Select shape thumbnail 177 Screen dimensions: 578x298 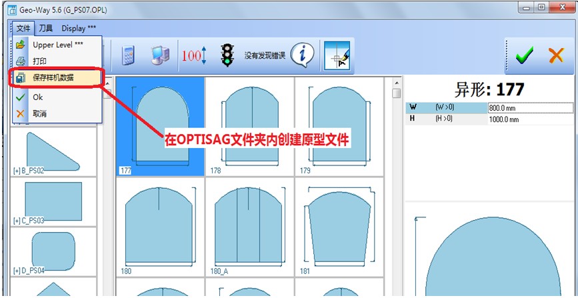click(x=161, y=126)
